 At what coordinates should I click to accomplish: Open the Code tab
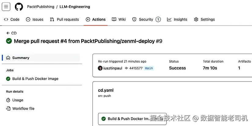pos(12,19)
